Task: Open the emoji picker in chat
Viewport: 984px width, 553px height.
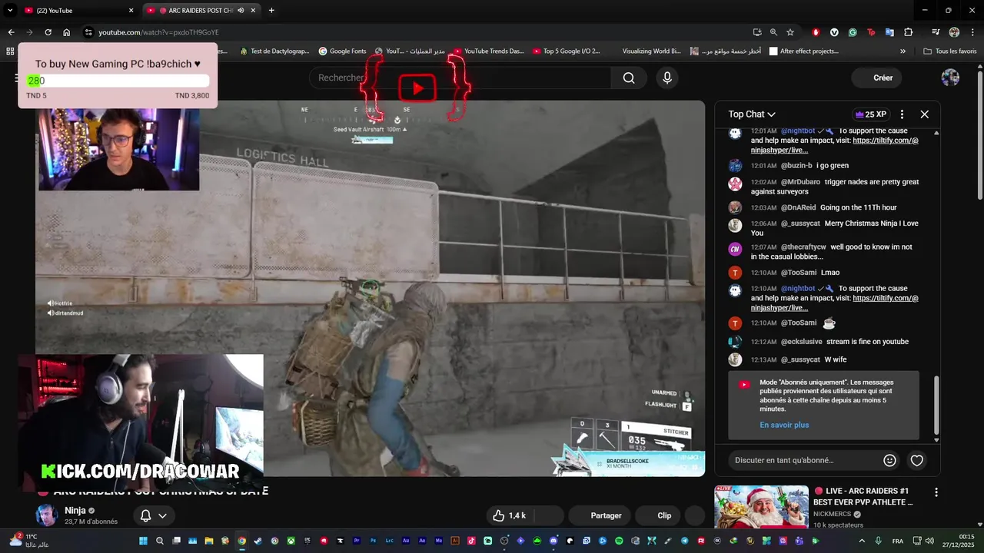Action: [x=889, y=460]
